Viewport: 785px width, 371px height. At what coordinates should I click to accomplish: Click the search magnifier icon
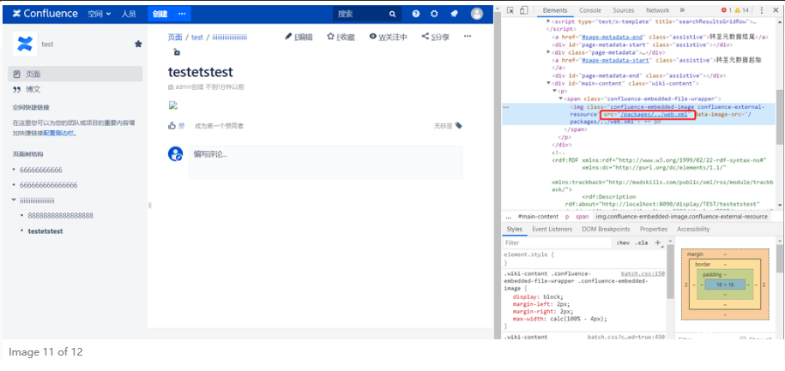coord(393,14)
